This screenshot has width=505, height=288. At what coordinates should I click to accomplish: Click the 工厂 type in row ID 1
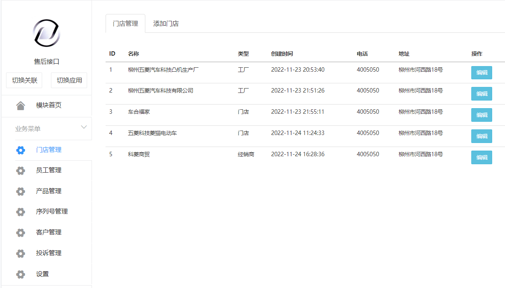coord(243,70)
